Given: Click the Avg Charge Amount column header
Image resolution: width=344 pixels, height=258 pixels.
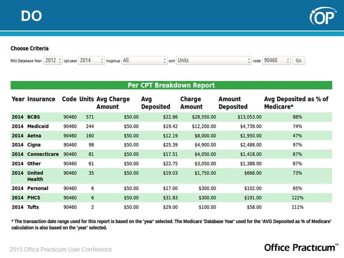Looking at the screenshot, I should point(113,103).
